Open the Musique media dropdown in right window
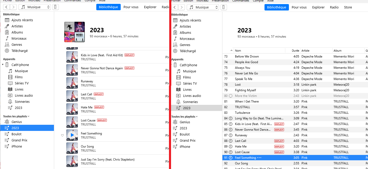This screenshot has height=169, width=368. (x=203, y=7)
